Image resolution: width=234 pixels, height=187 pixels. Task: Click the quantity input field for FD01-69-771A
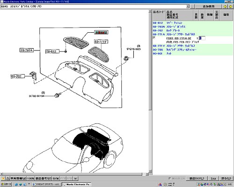(x=202, y=38)
